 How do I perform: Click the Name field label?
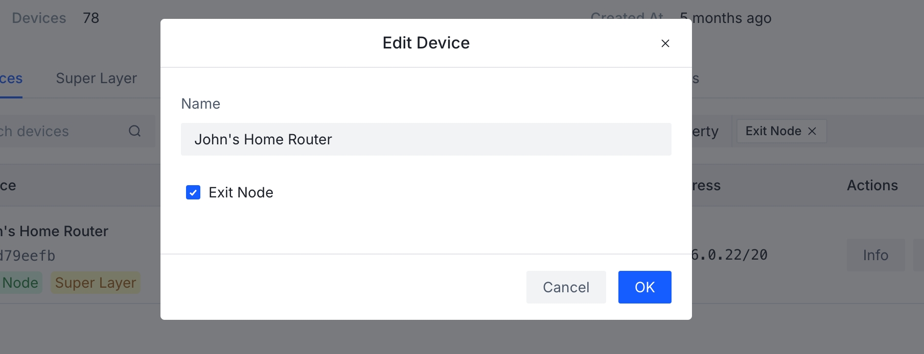pos(200,104)
